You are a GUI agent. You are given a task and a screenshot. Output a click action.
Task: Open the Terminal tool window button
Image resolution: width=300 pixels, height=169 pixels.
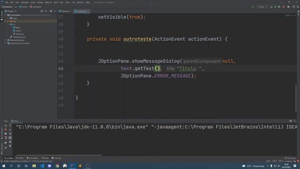click(x=56, y=158)
